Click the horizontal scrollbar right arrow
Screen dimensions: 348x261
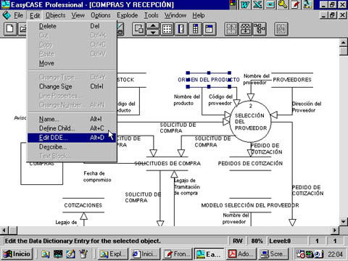[334, 231]
